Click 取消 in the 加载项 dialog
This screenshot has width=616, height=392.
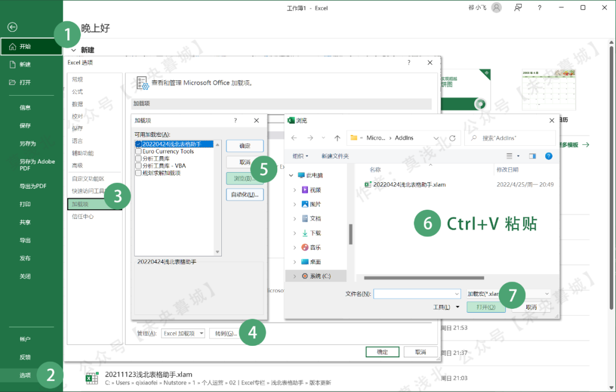245,162
